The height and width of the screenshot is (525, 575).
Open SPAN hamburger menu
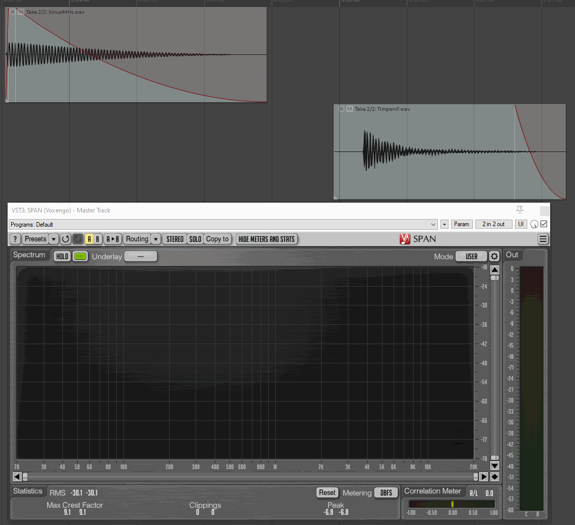click(x=543, y=239)
